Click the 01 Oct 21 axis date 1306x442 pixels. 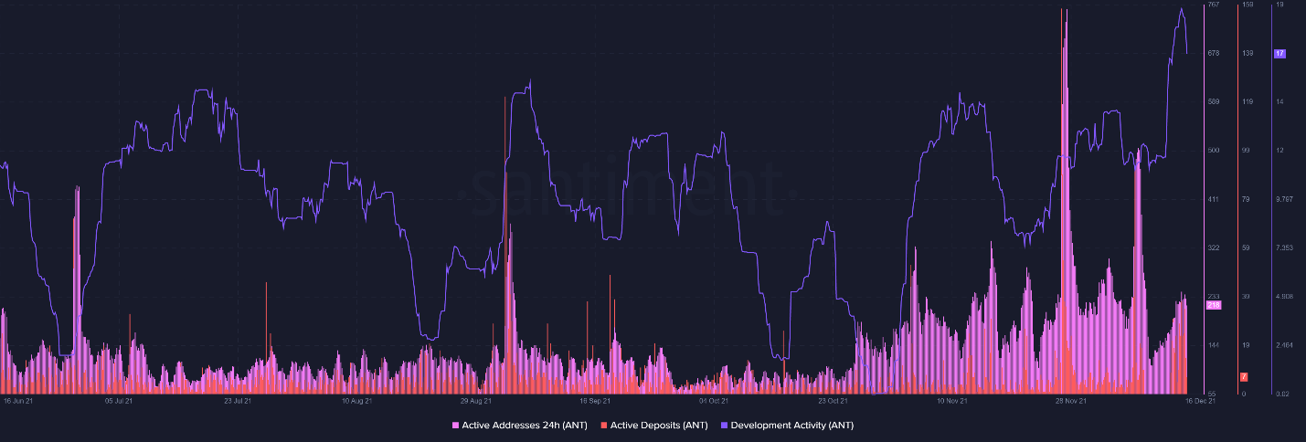[714, 400]
